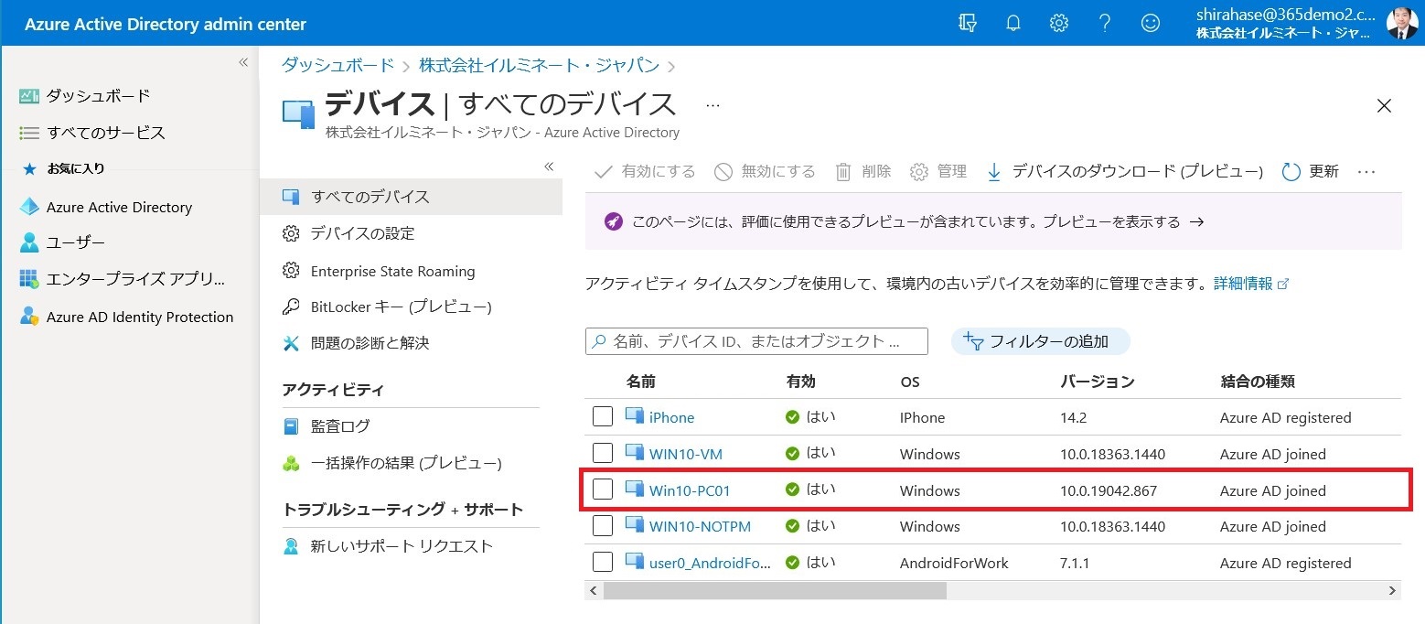Check the user0_AndroidFo... row checkbox
This screenshot has width=1425, height=624.
pos(603,562)
